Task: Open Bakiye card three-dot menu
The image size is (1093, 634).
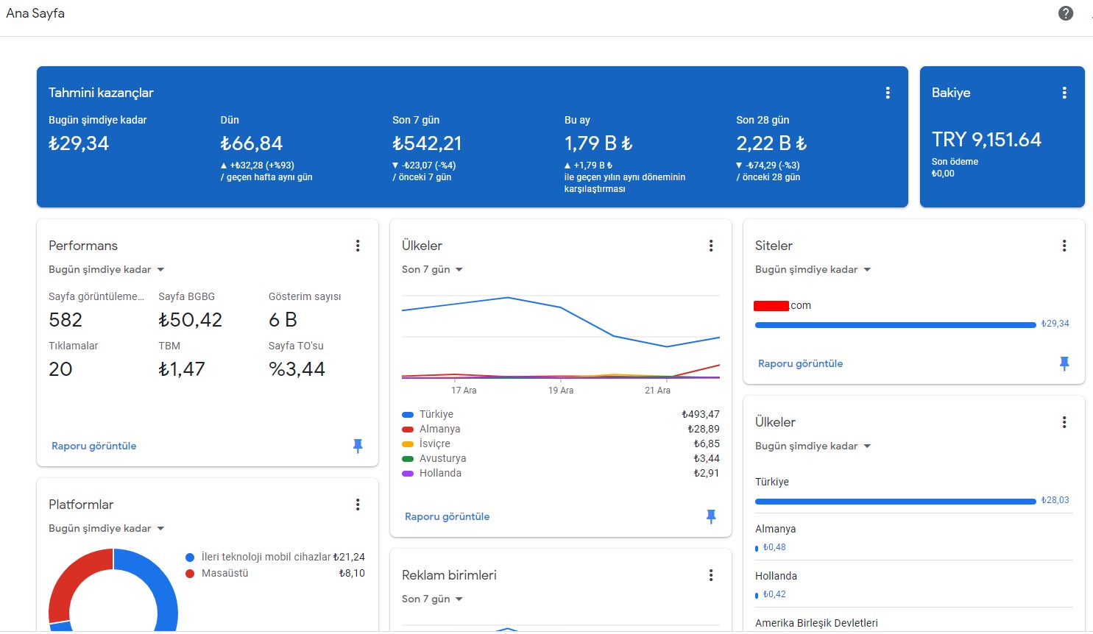Action: click(x=1064, y=93)
